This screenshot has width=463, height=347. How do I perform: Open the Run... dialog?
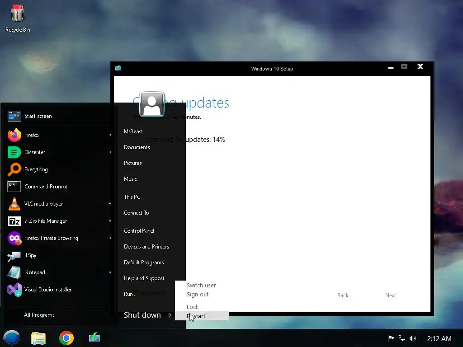(x=130, y=294)
